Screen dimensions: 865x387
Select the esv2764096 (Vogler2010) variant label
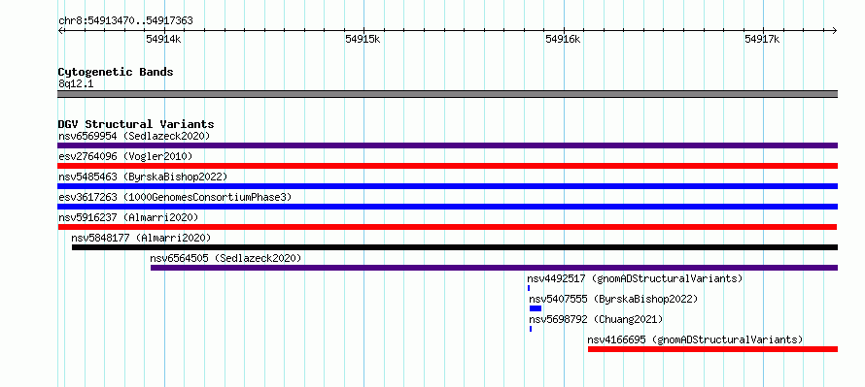click(125, 156)
